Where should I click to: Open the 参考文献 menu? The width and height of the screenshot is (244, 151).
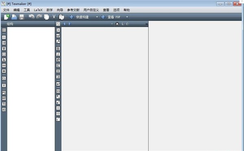[x=73, y=10]
